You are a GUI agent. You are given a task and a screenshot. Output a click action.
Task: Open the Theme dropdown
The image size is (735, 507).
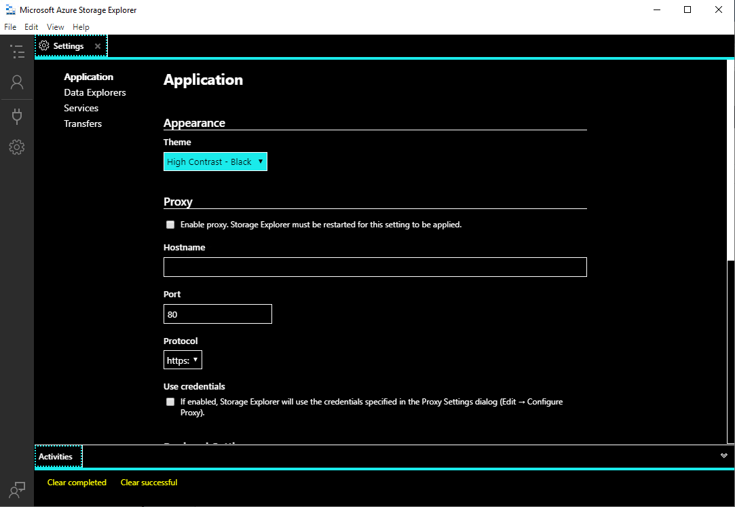tap(215, 162)
